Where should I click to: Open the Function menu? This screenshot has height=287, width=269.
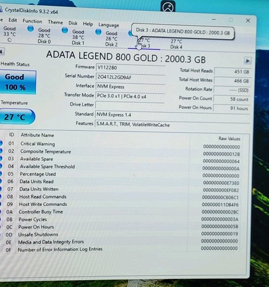click(32, 21)
